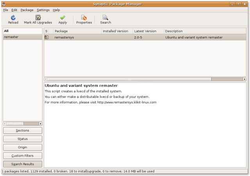Show the Sections filter list

click(x=23, y=130)
